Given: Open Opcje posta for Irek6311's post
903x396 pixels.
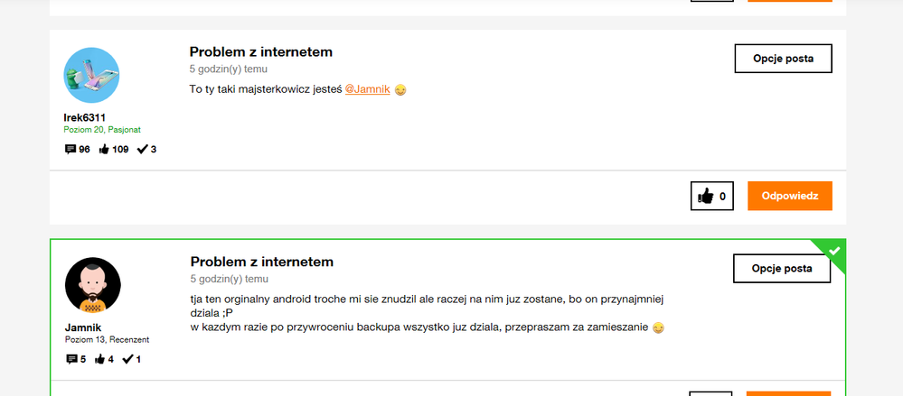Looking at the screenshot, I should pyautogui.click(x=783, y=59).
